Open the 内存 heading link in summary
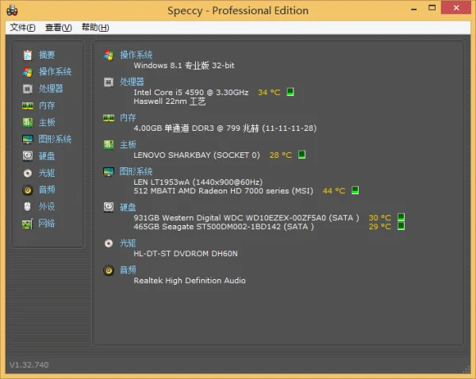476x379 pixels. pyautogui.click(x=128, y=117)
